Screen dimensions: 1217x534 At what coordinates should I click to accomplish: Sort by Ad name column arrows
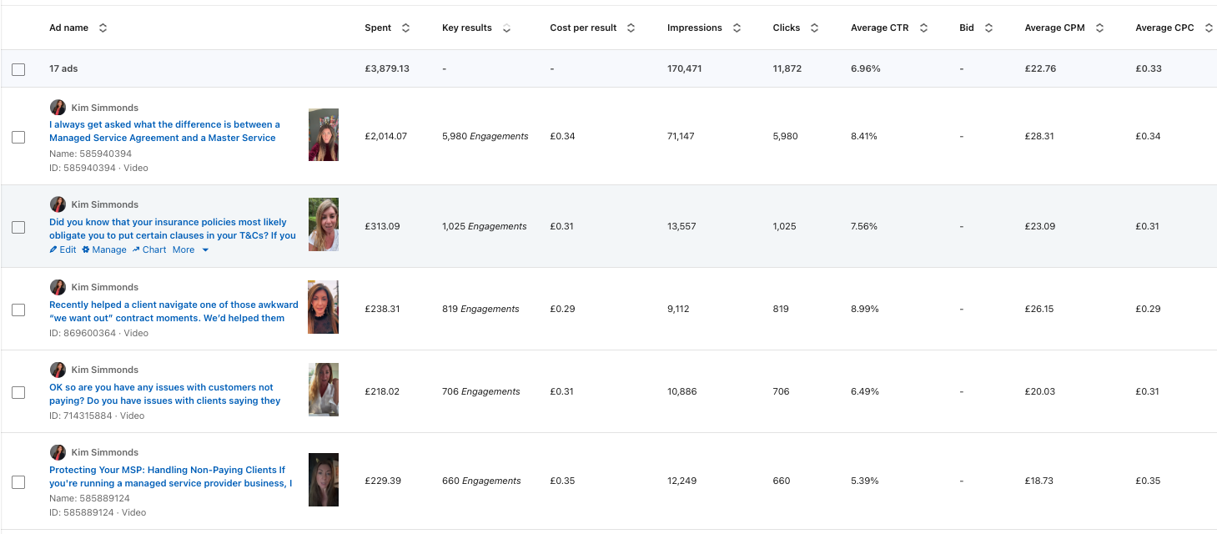pos(103,28)
